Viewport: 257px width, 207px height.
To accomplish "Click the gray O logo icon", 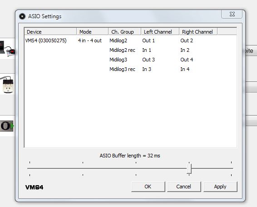I will [7, 126].
